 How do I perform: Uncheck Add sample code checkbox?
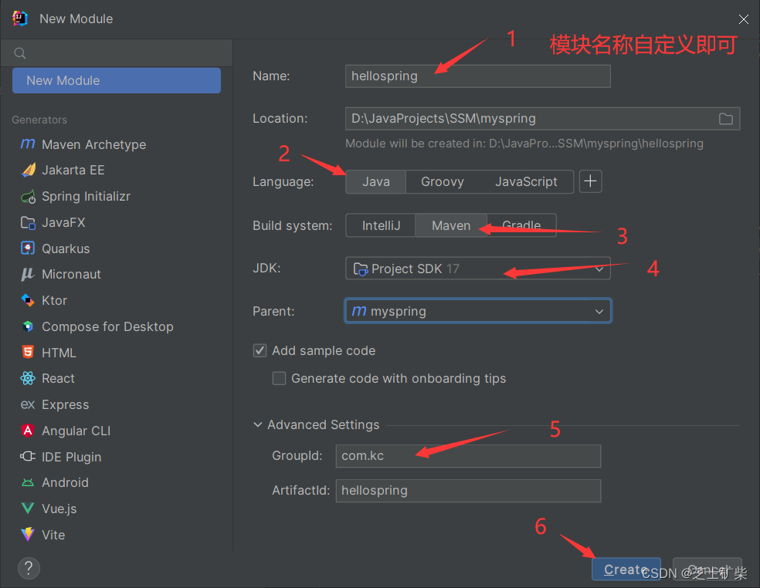[260, 350]
